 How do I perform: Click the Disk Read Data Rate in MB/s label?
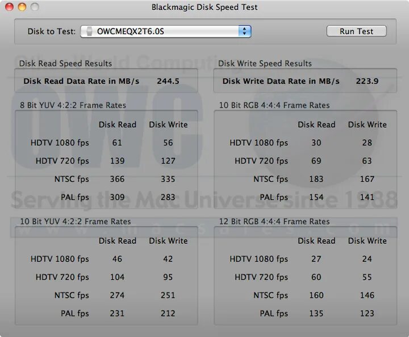(81, 81)
